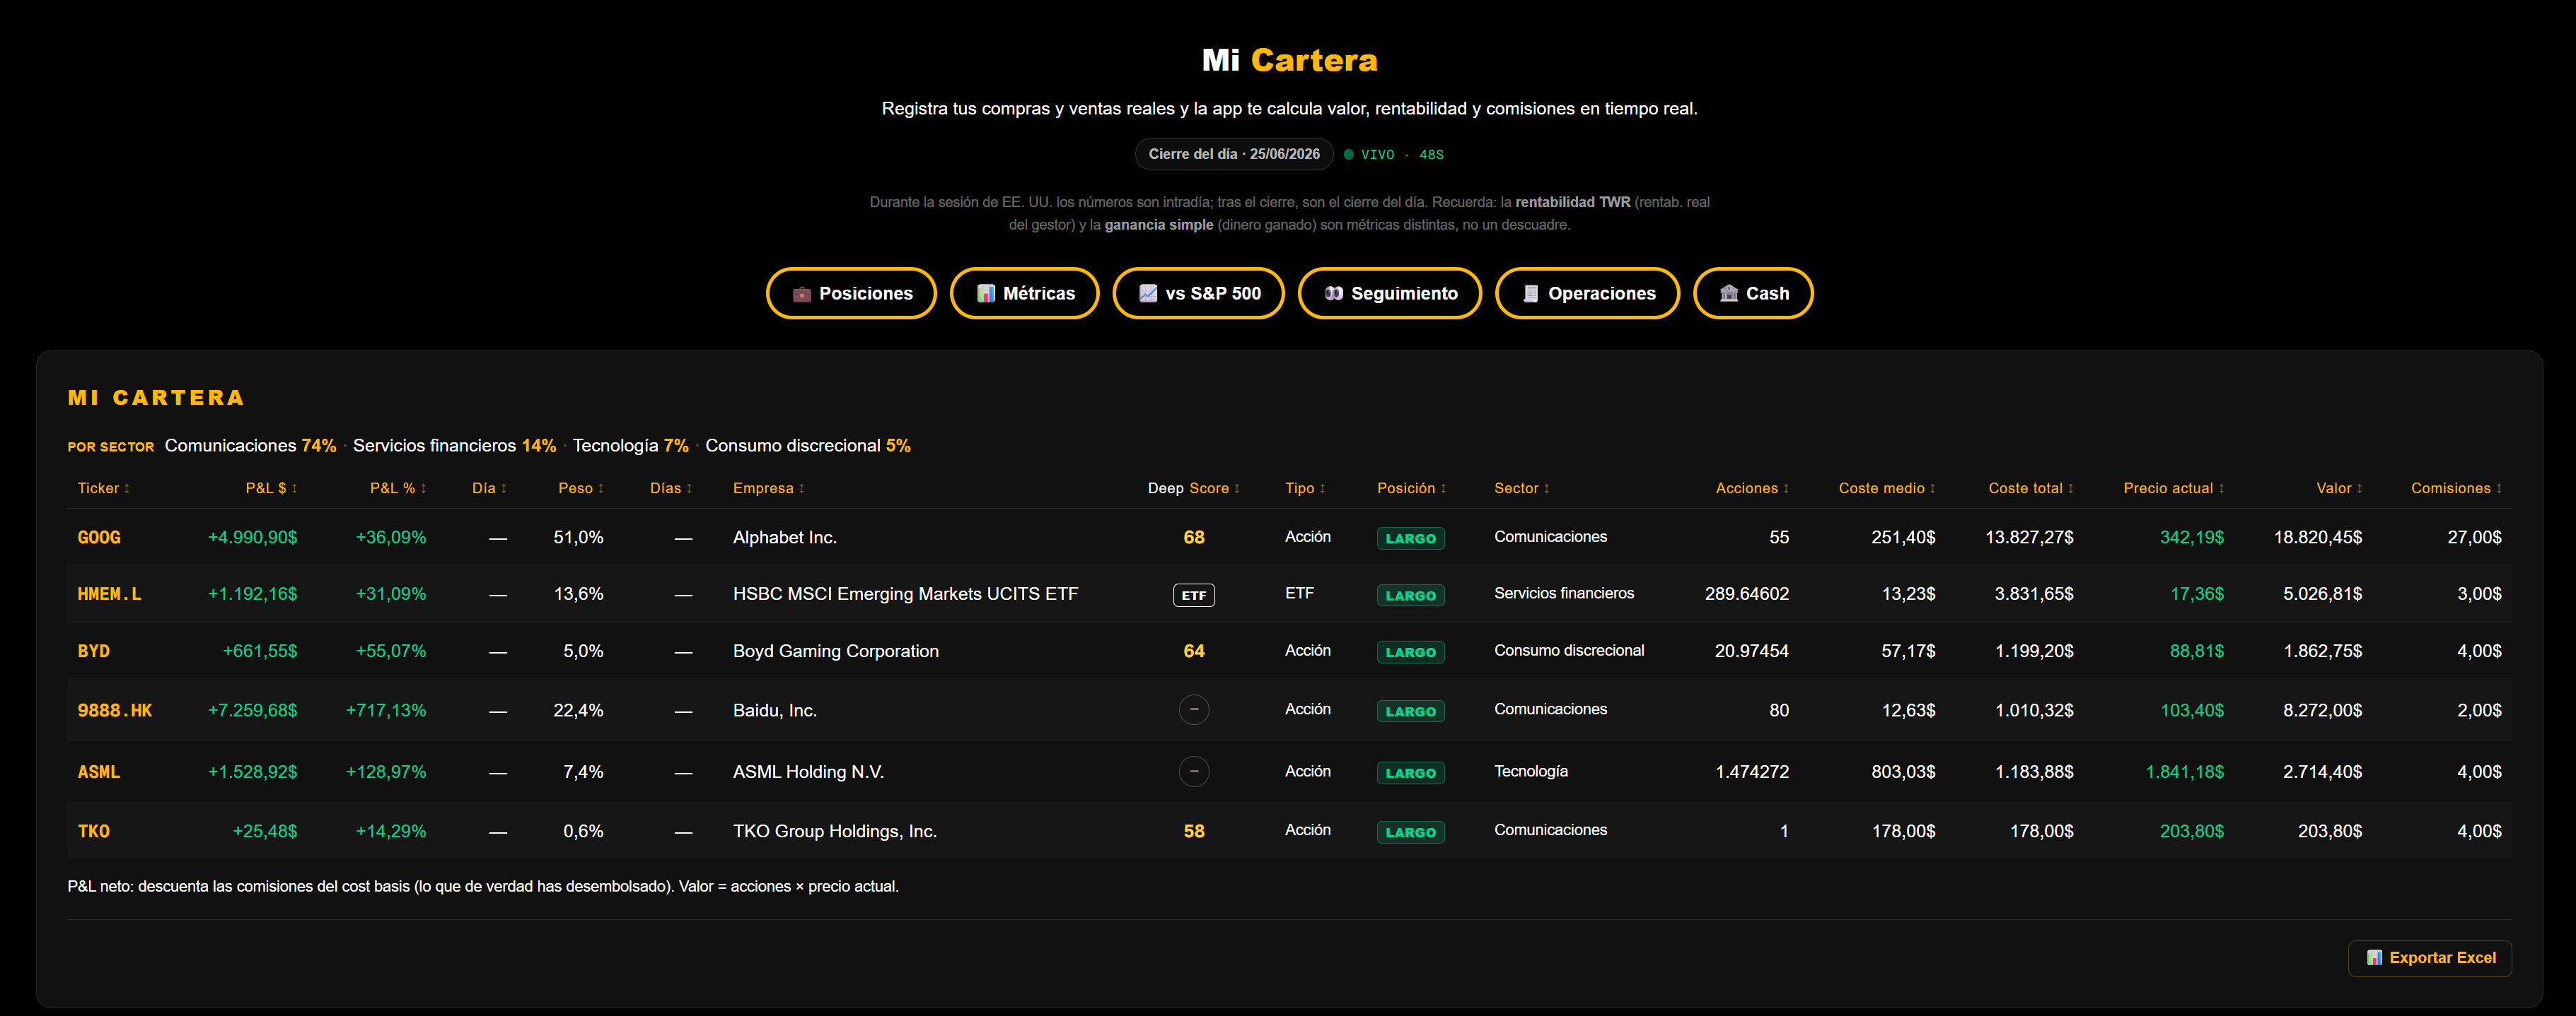The height and width of the screenshot is (1016, 2576).
Task: Click the LARGO badge in 9888.HK row
Action: (x=1411, y=711)
